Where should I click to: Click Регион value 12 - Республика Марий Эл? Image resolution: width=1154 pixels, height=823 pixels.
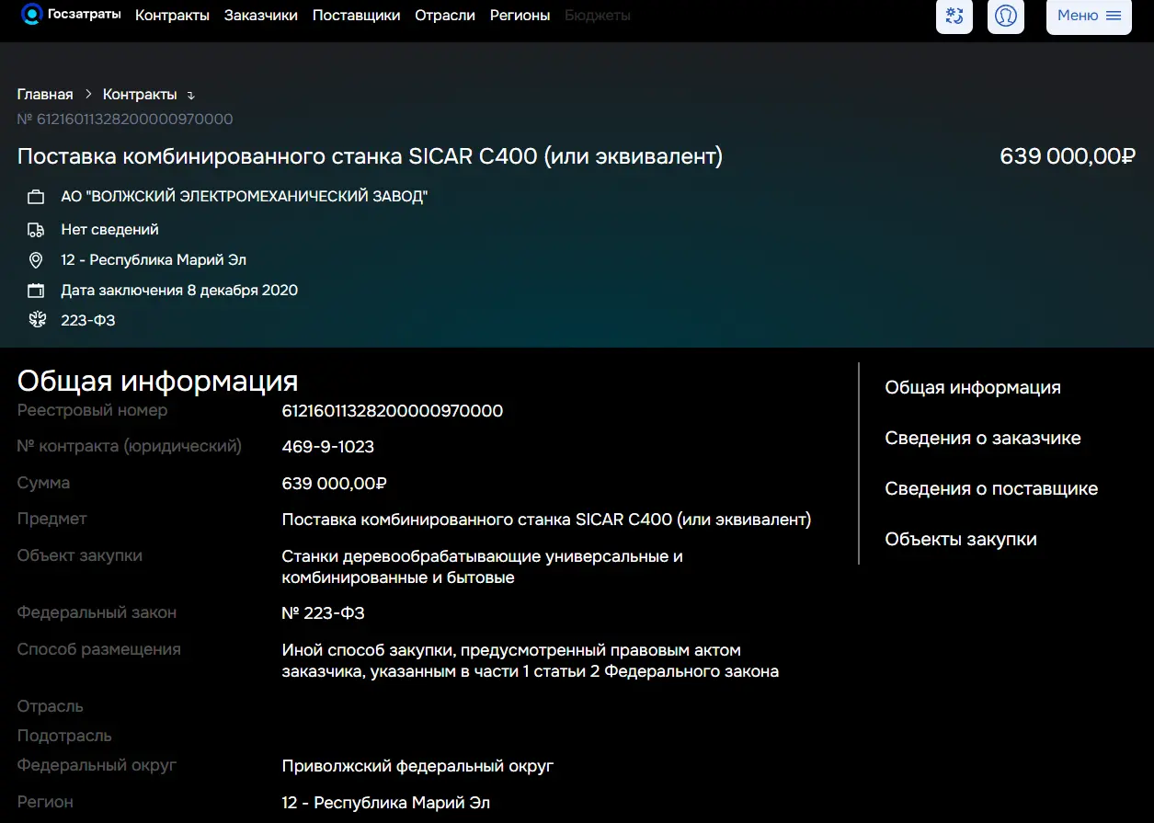385,803
